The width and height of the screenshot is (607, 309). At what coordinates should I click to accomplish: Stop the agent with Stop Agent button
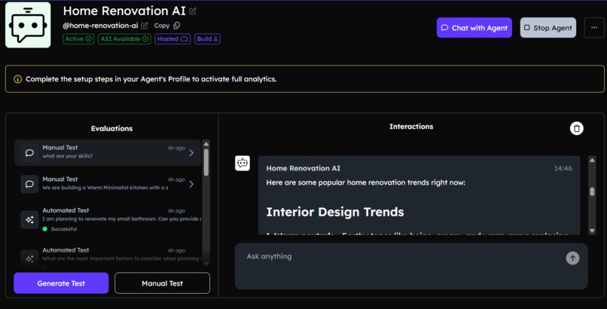pyautogui.click(x=548, y=27)
